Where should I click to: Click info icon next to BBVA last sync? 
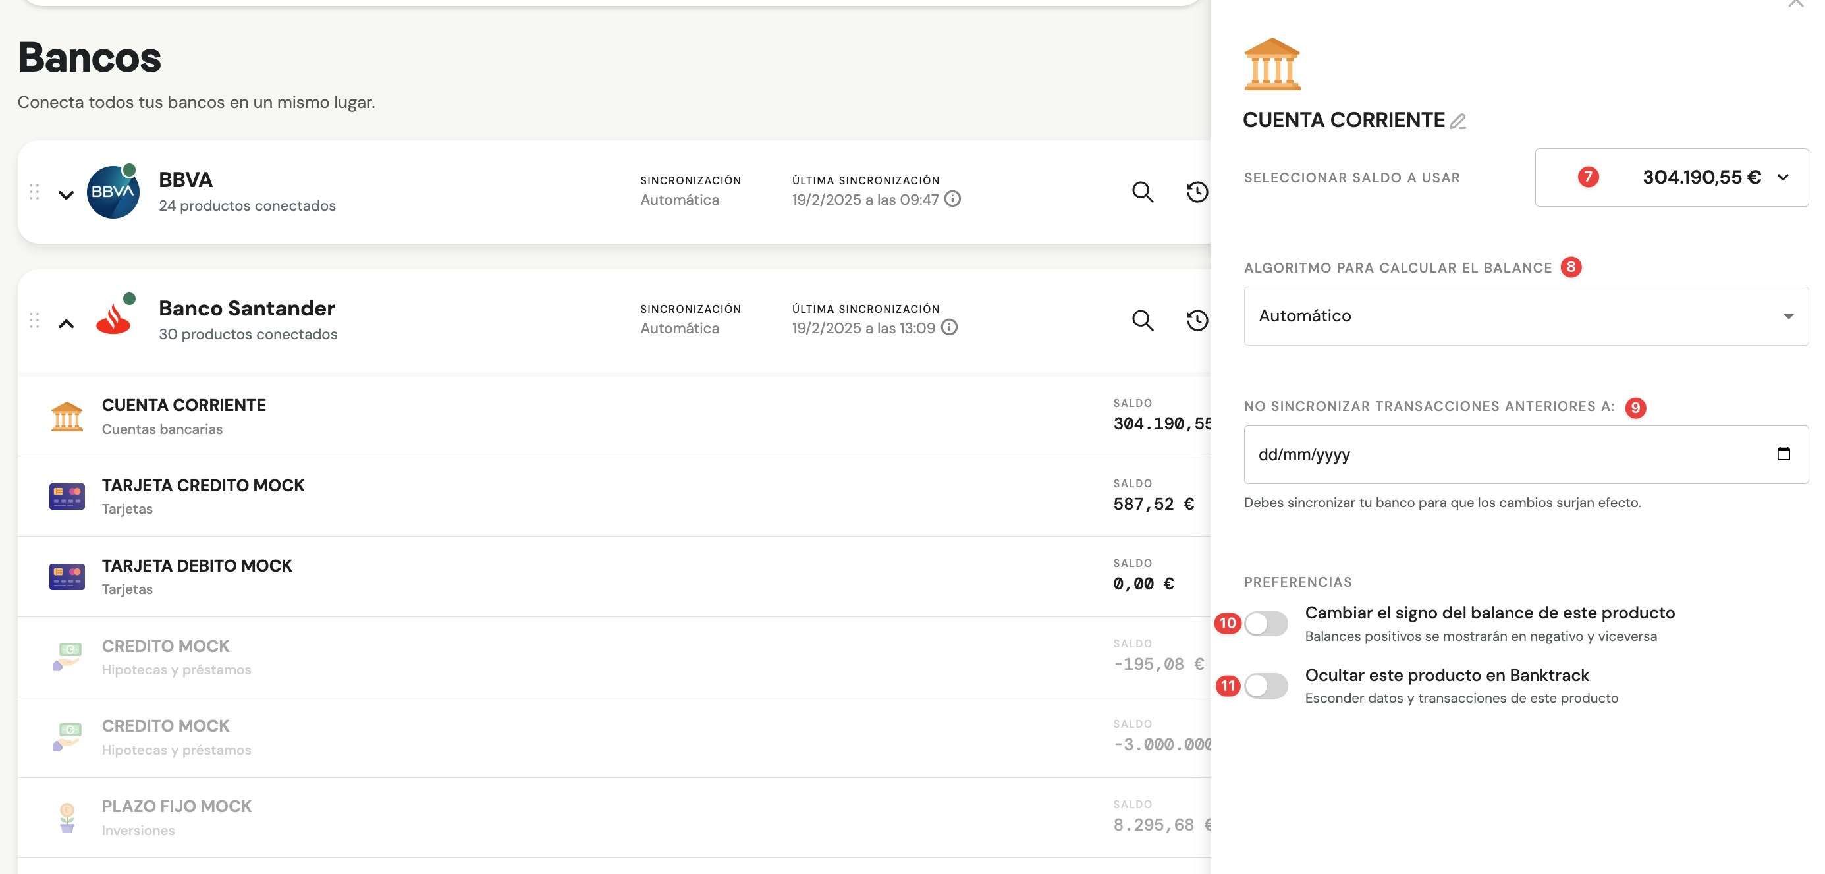pyautogui.click(x=953, y=199)
